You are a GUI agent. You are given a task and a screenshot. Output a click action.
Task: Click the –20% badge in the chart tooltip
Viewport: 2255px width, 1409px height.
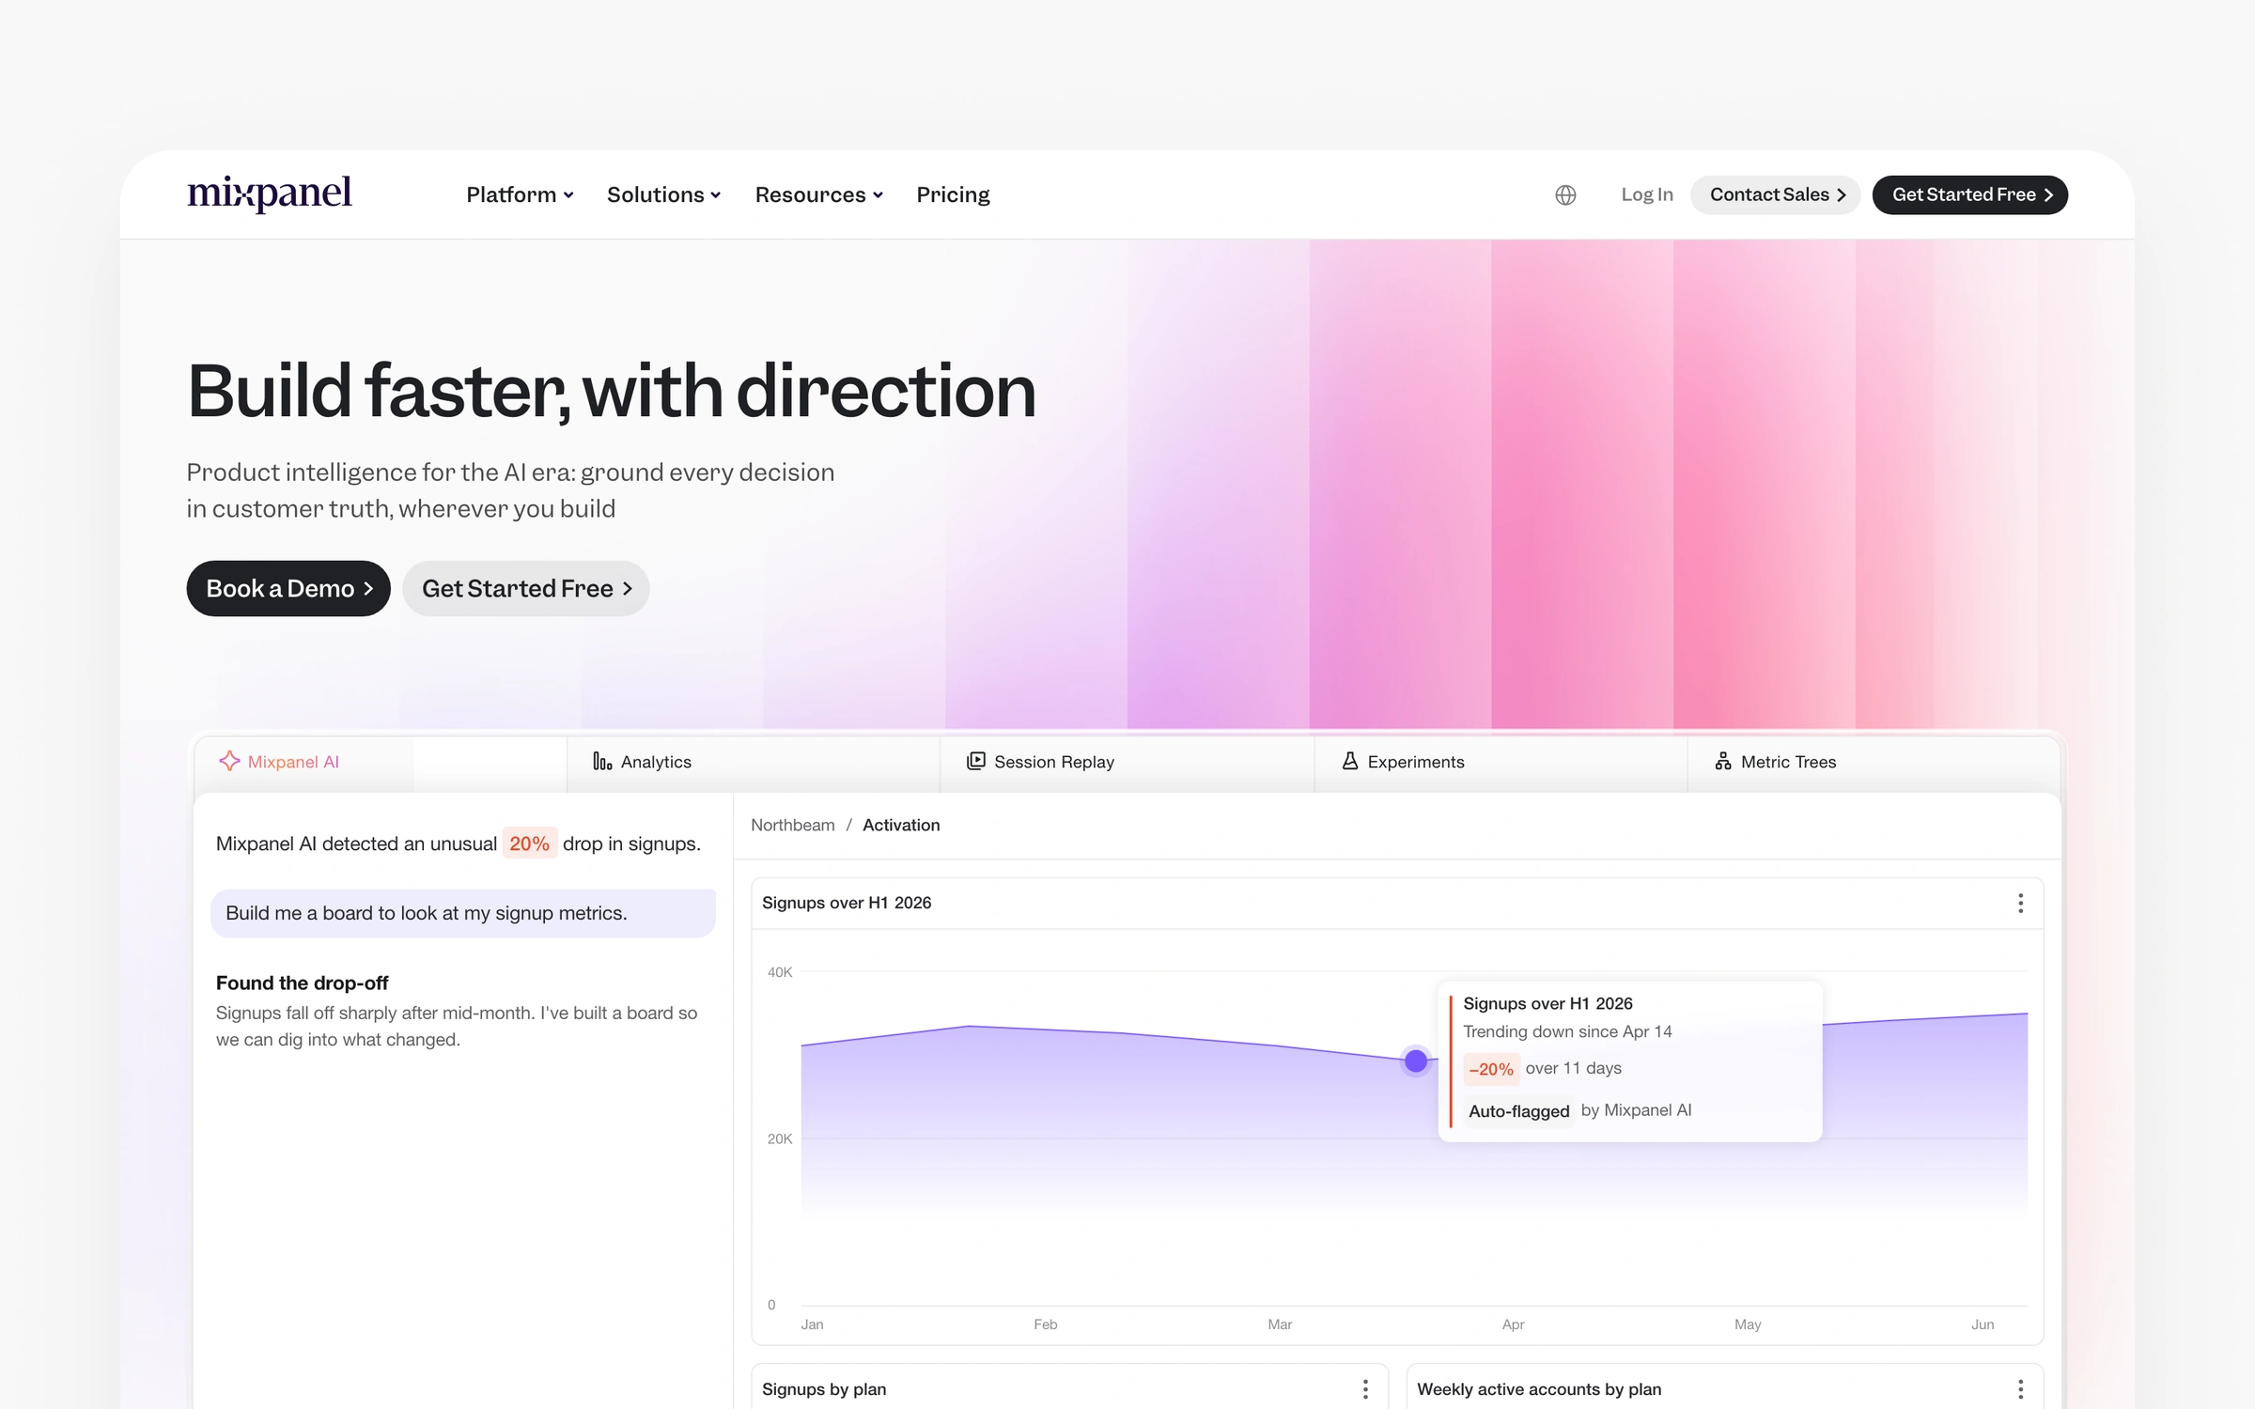(1491, 1069)
